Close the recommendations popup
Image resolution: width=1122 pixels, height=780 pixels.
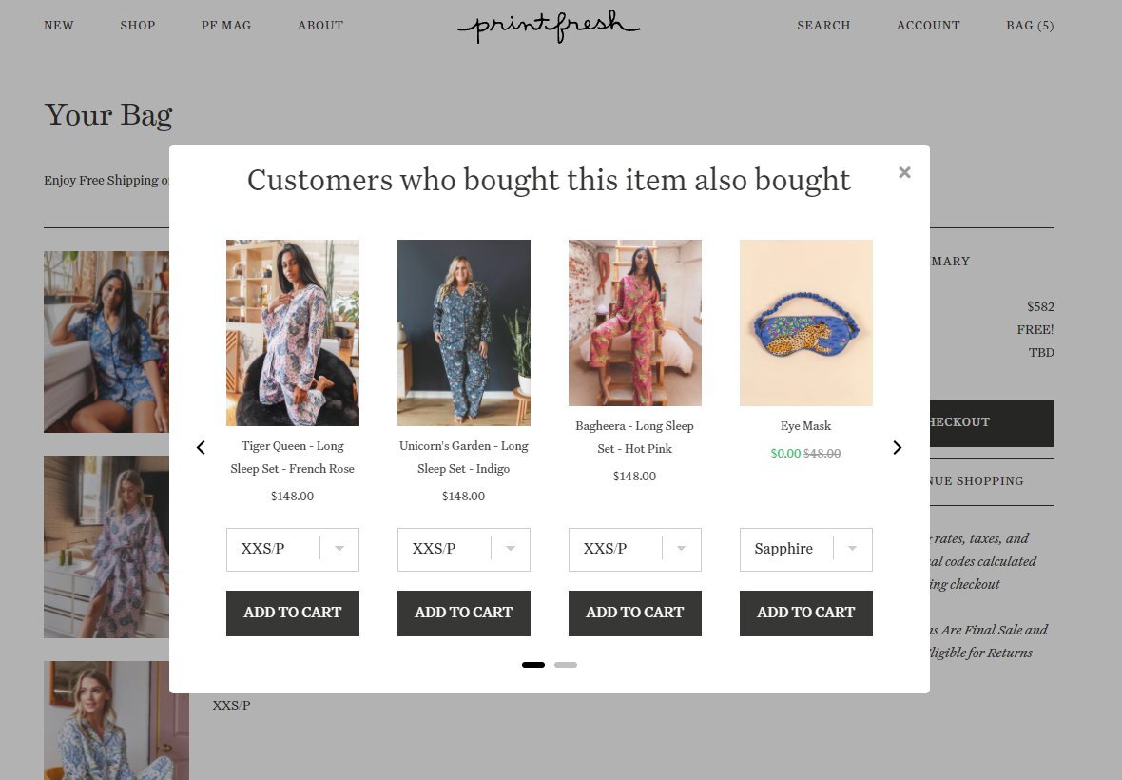click(904, 172)
